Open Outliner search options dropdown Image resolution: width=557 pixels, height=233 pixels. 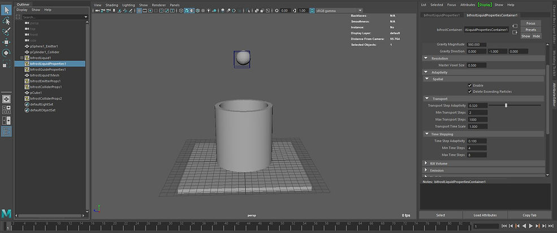click(86, 17)
